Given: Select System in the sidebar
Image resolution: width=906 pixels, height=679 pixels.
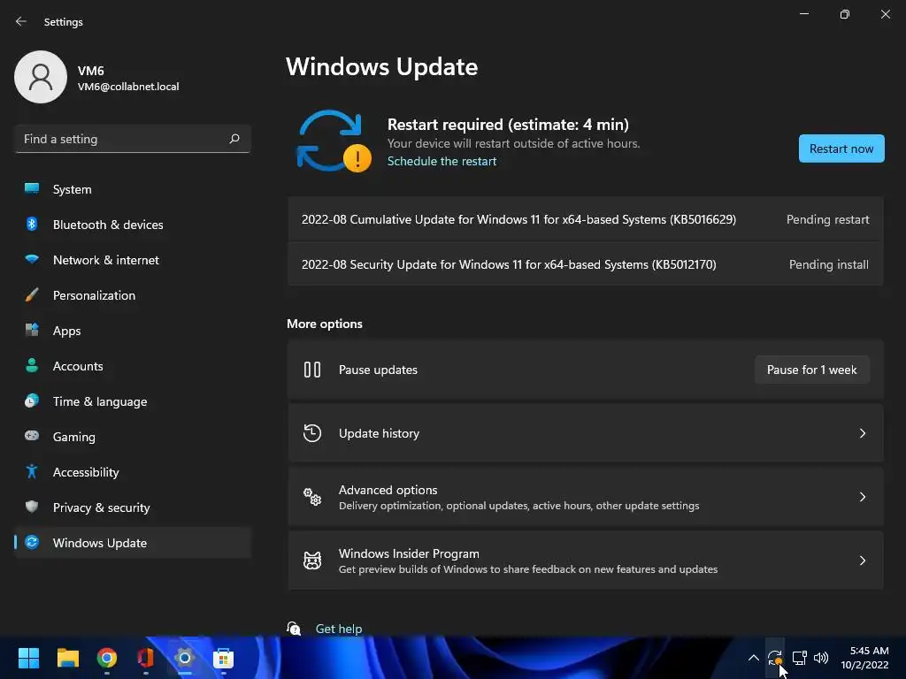Looking at the screenshot, I should pos(133,189).
